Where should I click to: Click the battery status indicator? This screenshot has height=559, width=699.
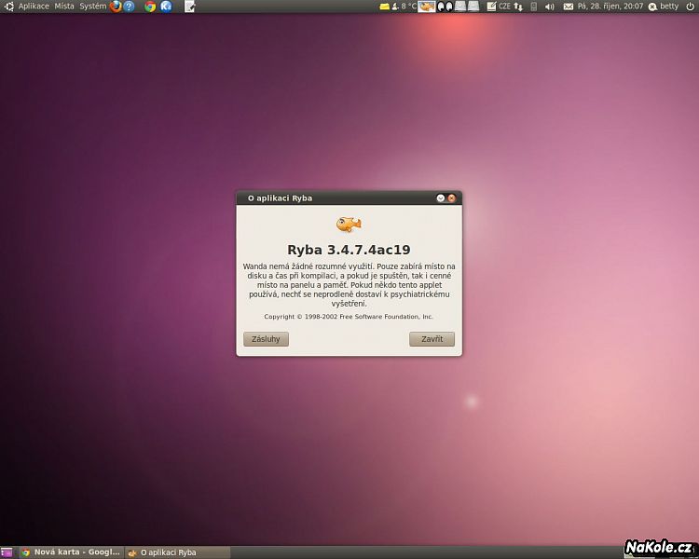(534, 7)
